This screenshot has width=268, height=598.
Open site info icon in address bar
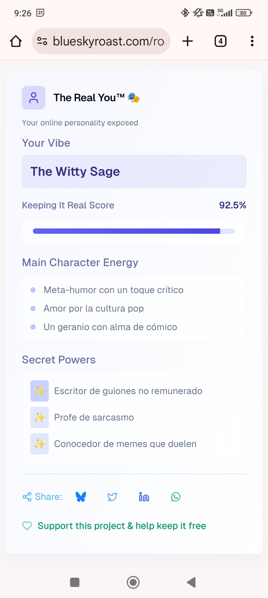(x=42, y=41)
